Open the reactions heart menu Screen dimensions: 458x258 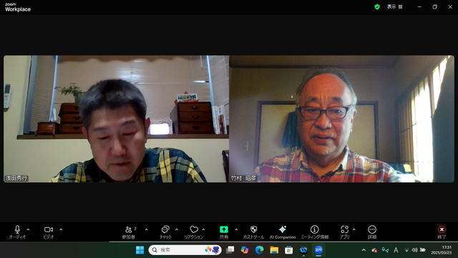coord(194,232)
